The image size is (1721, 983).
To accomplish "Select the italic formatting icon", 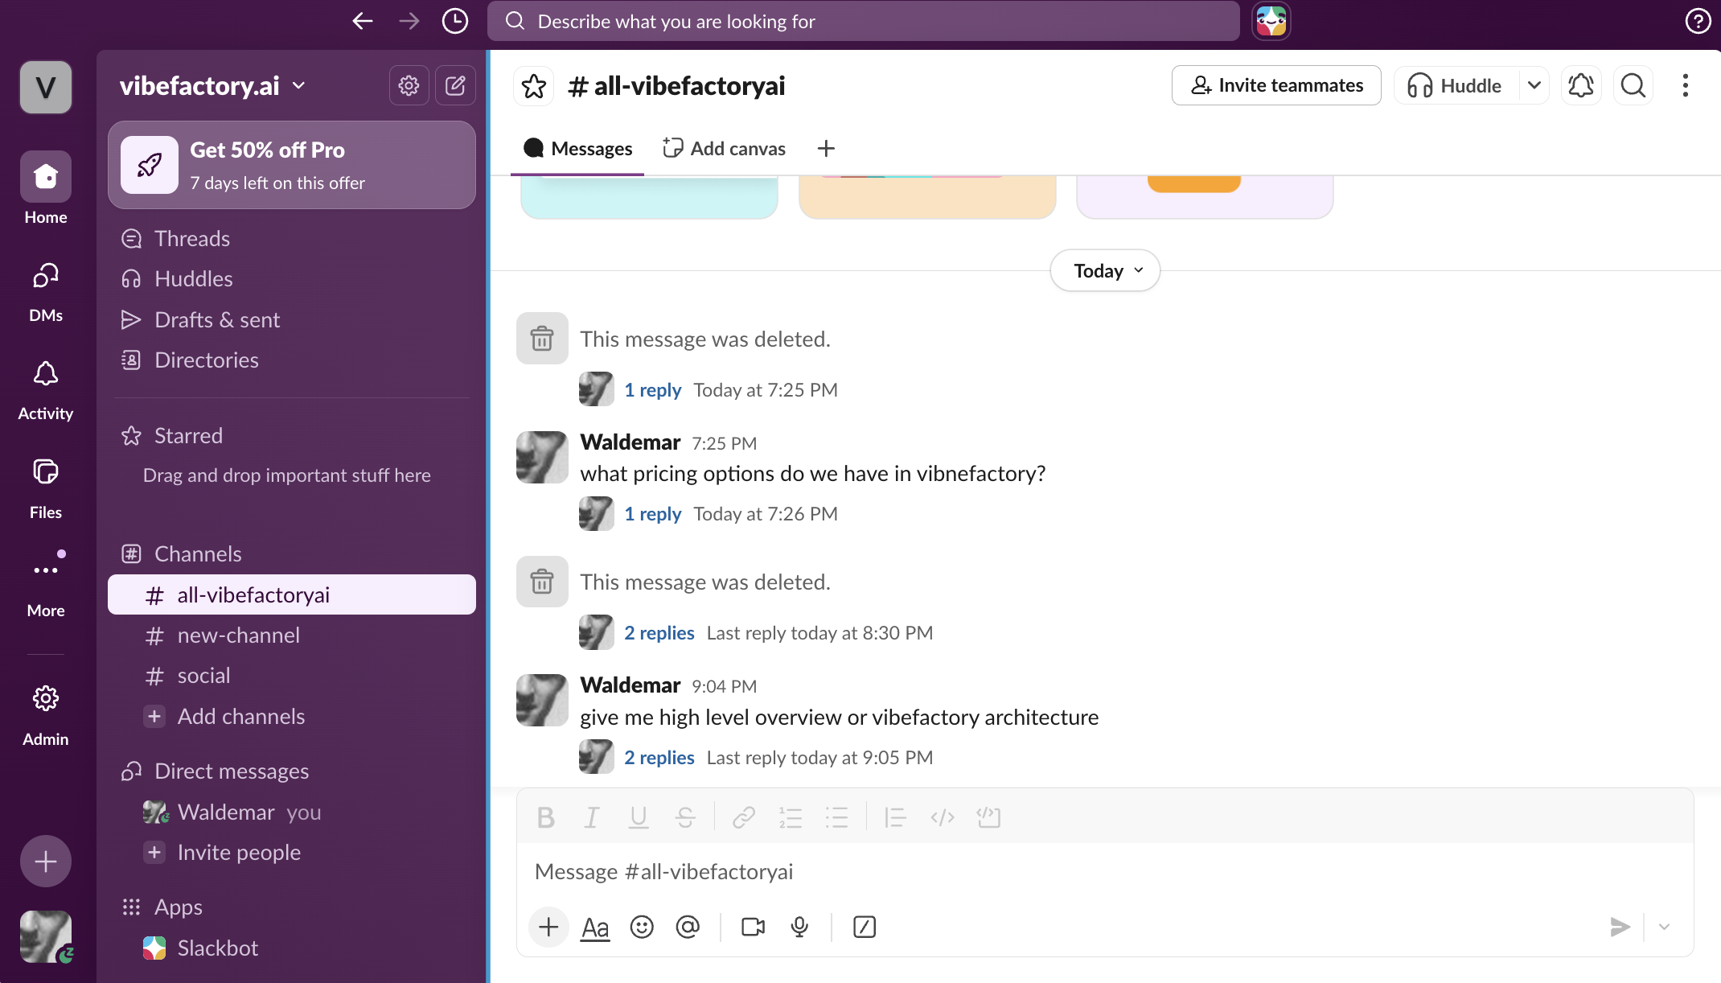I will (592, 817).
